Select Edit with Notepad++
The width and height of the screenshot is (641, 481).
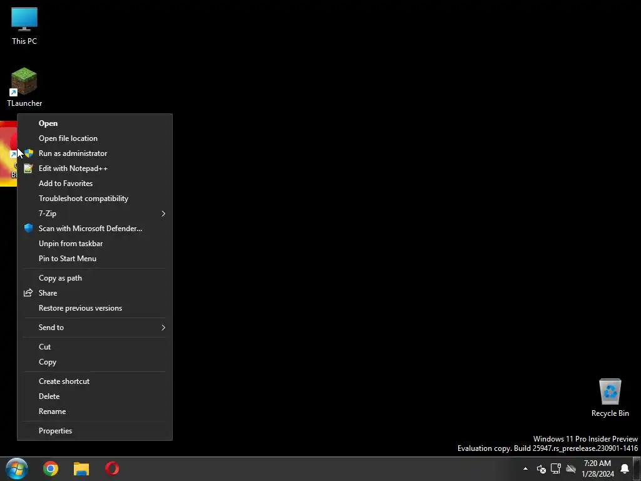[x=95, y=168]
